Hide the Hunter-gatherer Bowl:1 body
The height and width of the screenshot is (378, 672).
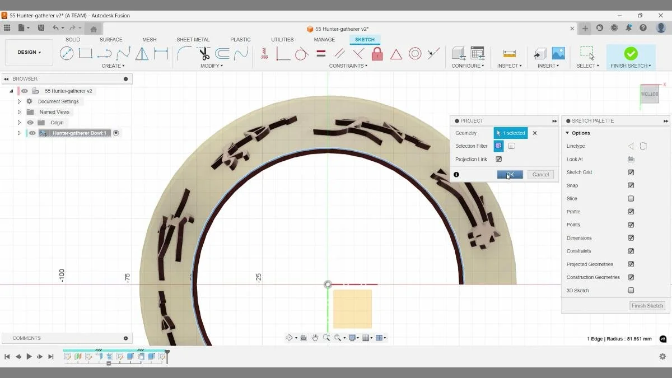tap(32, 133)
